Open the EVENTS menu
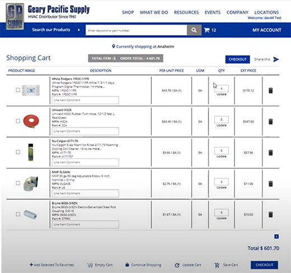The image size is (291, 273). (213, 12)
